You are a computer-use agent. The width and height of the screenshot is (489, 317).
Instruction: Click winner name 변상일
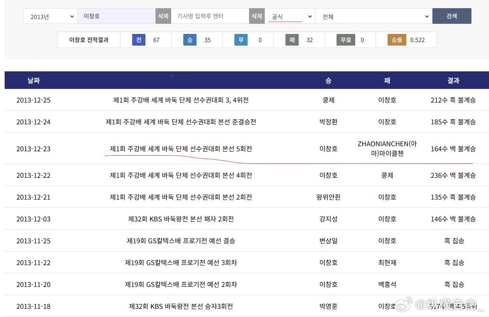(328, 241)
